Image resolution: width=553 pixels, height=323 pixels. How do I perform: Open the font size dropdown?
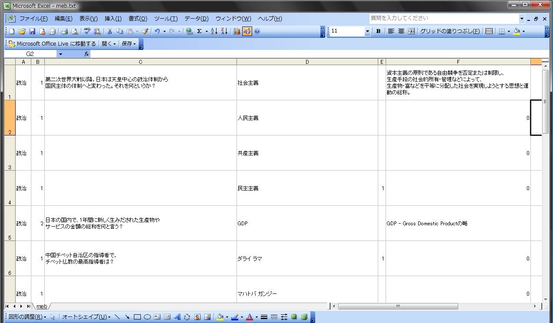point(367,31)
